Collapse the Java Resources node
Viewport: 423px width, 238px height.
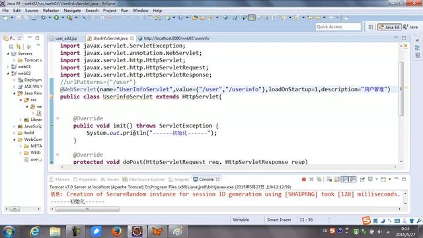15,93
